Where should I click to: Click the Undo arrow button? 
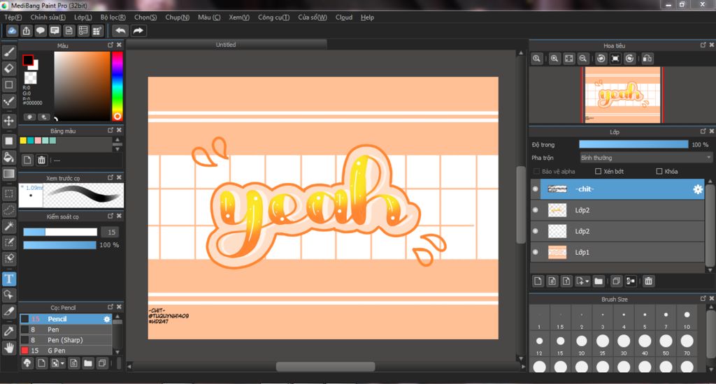point(120,31)
